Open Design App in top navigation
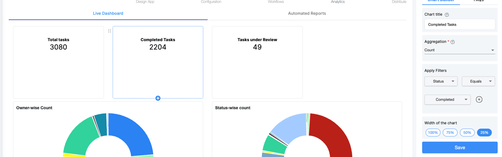The height and width of the screenshot is (157, 502). point(145,2)
